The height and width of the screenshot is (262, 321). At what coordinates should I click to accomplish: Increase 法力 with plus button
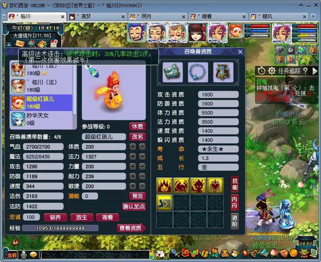[x=133, y=157]
